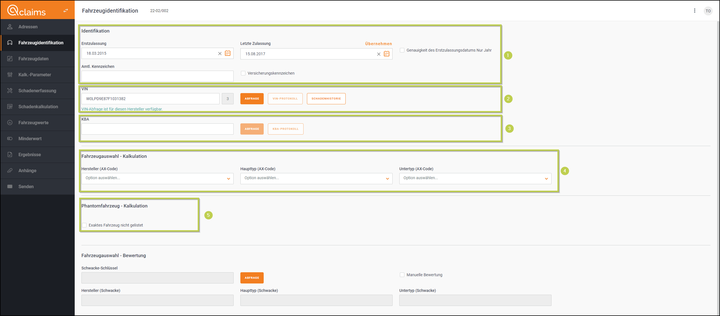Image resolution: width=720 pixels, height=316 pixels.
Task: Open Haupttyp (AX-Code) dropdown
Action: point(316,178)
